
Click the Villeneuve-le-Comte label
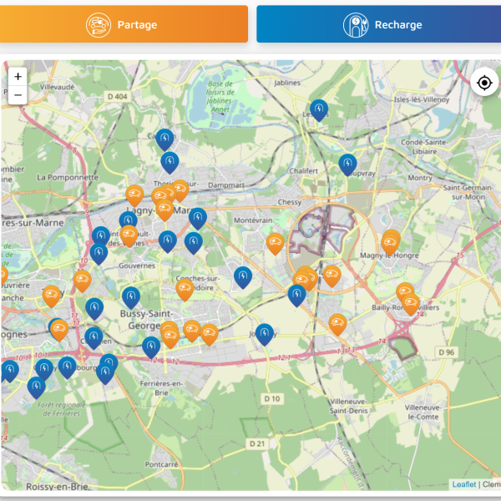423,412
